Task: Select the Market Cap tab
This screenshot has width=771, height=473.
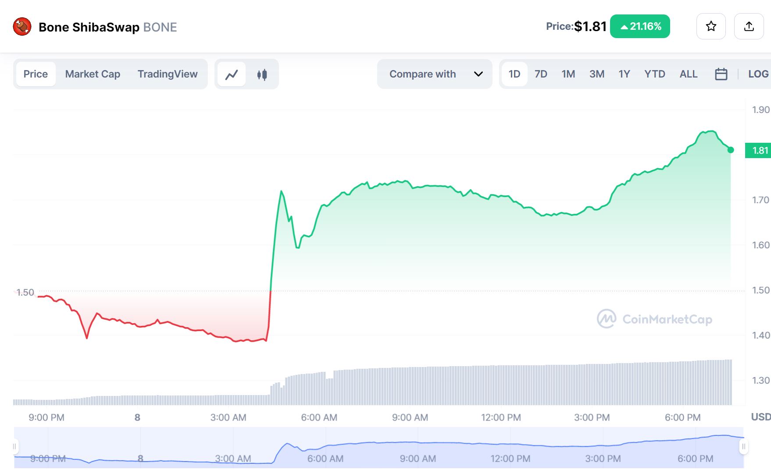Action: click(93, 74)
